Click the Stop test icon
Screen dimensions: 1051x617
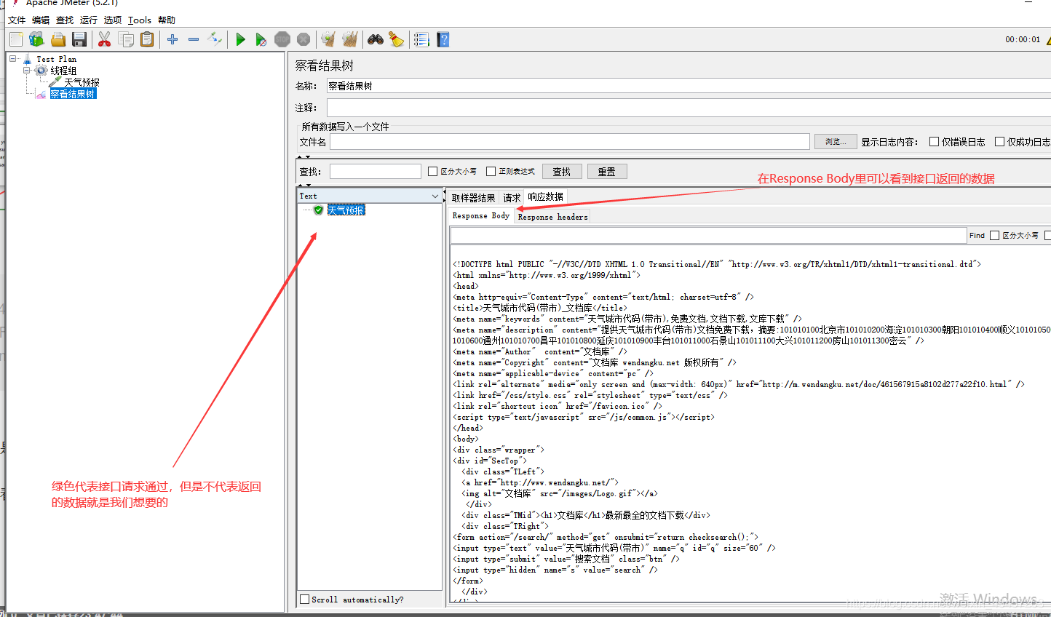click(282, 39)
